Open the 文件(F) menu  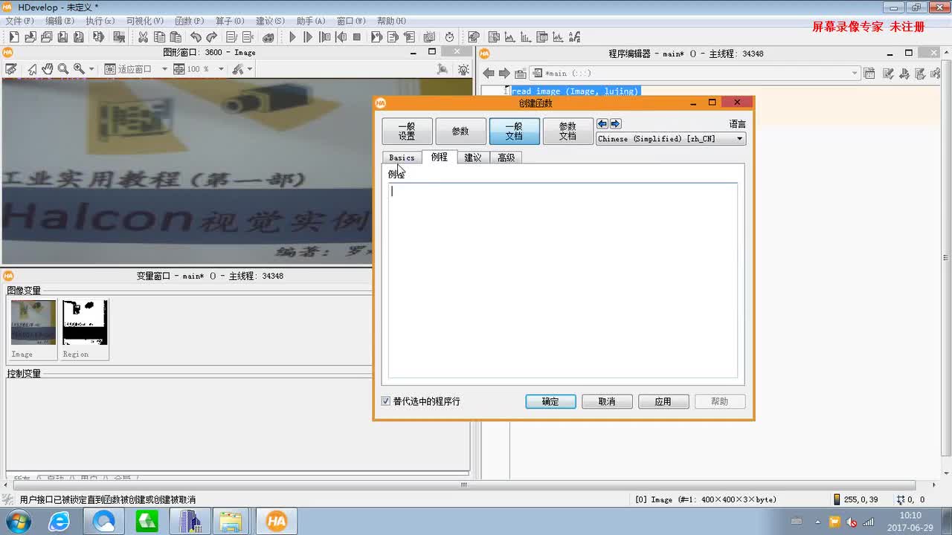pos(19,21)
